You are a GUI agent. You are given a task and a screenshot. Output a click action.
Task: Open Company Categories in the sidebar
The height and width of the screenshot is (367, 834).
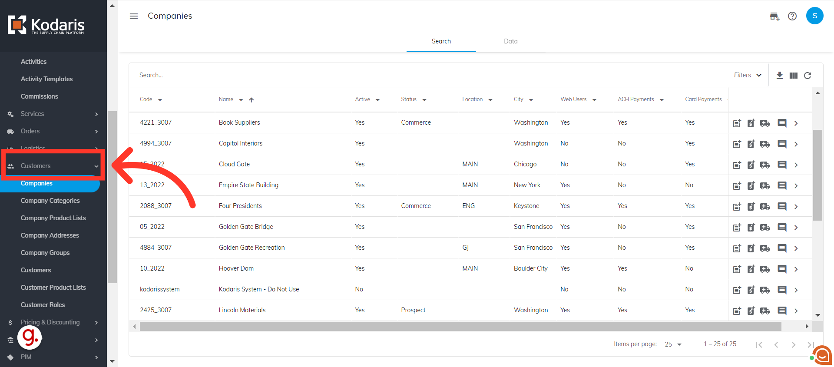click(x=50, y=201)
